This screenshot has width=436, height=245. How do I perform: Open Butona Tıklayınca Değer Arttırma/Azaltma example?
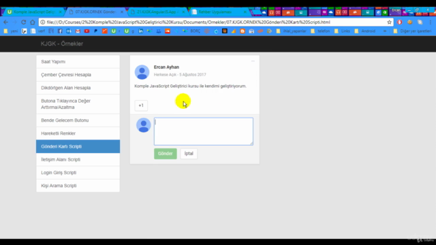click(78, 104)
